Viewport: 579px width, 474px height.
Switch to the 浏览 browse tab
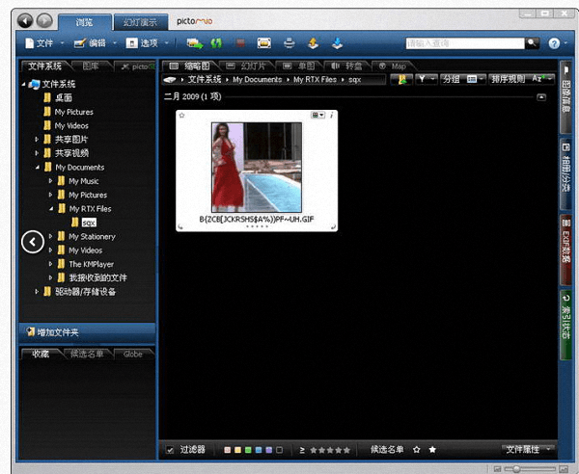(85, 22)
